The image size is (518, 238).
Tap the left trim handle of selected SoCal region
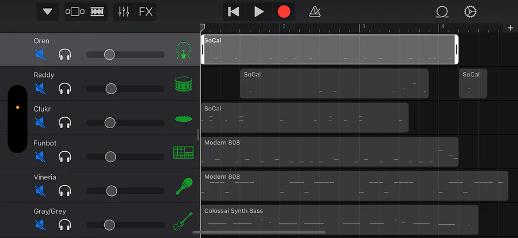pos(203,49)
